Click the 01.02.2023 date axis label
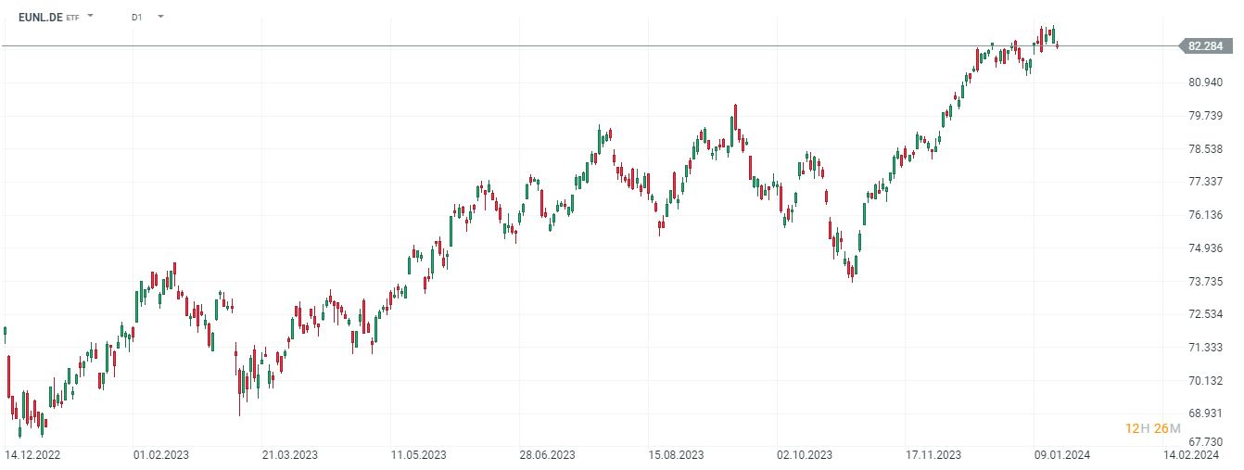Viewport: 1244px width, 470px height. (161, 455)
